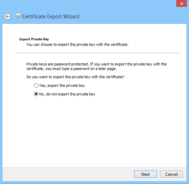Click the gray footer bar beside Next
The width and height of the screenshot is (189, 184).
pyautogui.click(x=67, y=174)
